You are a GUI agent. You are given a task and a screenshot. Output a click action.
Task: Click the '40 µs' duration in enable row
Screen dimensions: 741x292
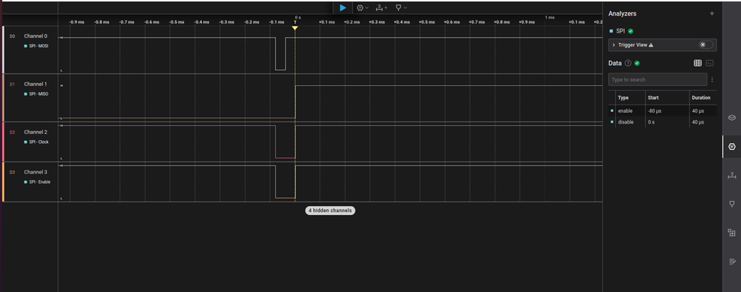tap(698, 110)
